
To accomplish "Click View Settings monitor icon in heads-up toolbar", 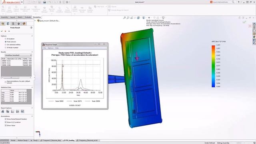I will pos(163,18).
